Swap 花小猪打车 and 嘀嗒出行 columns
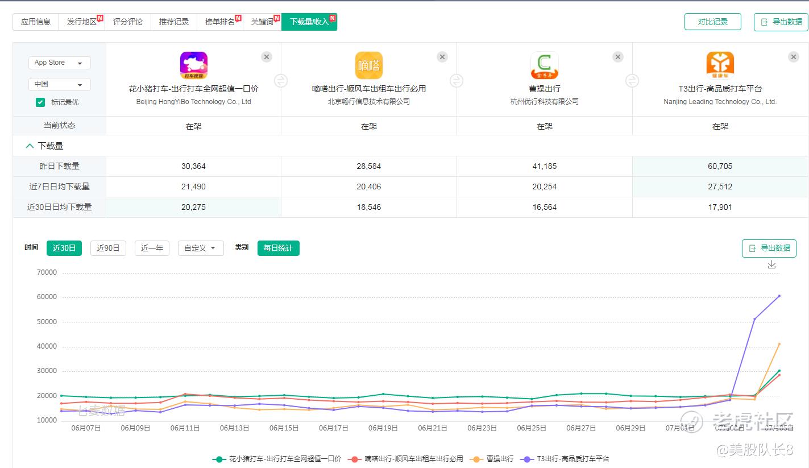The height and width of the screenshot is (468, 809). 281,81
